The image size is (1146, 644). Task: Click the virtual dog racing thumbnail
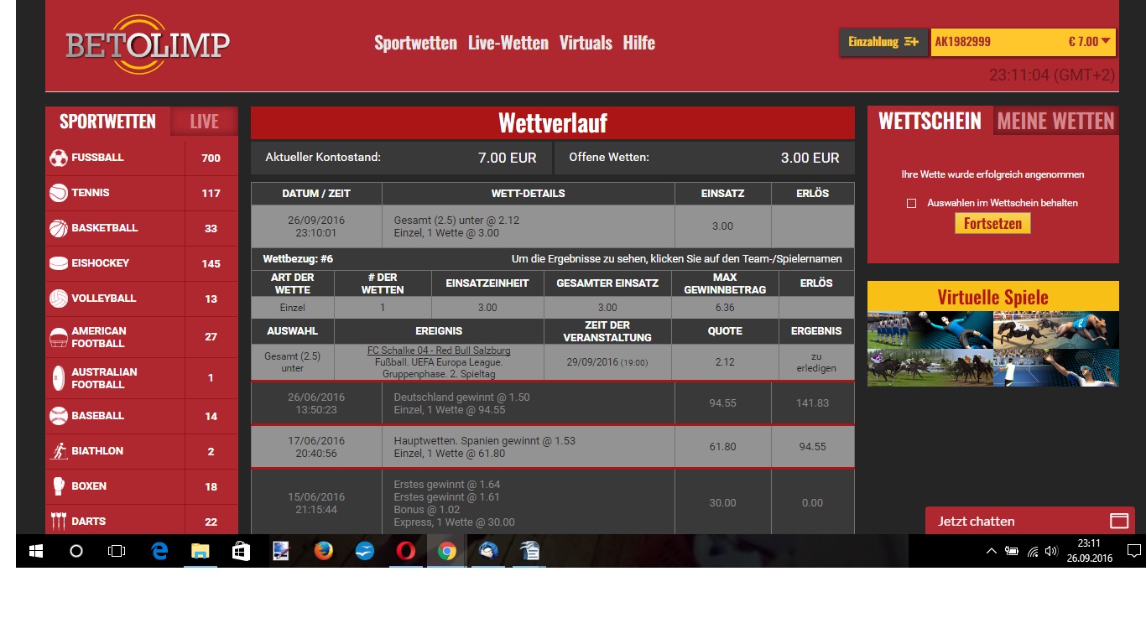point(1056,330)
